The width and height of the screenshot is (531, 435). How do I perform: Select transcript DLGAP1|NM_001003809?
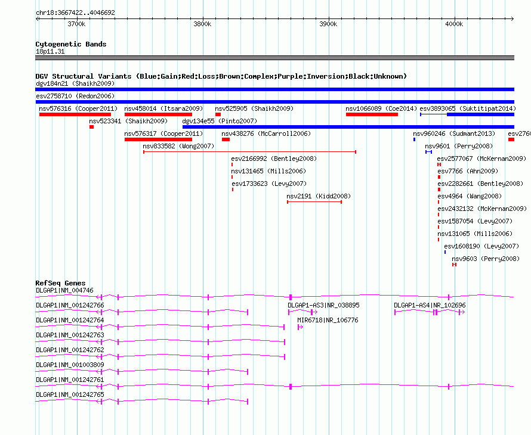(70, 365)
